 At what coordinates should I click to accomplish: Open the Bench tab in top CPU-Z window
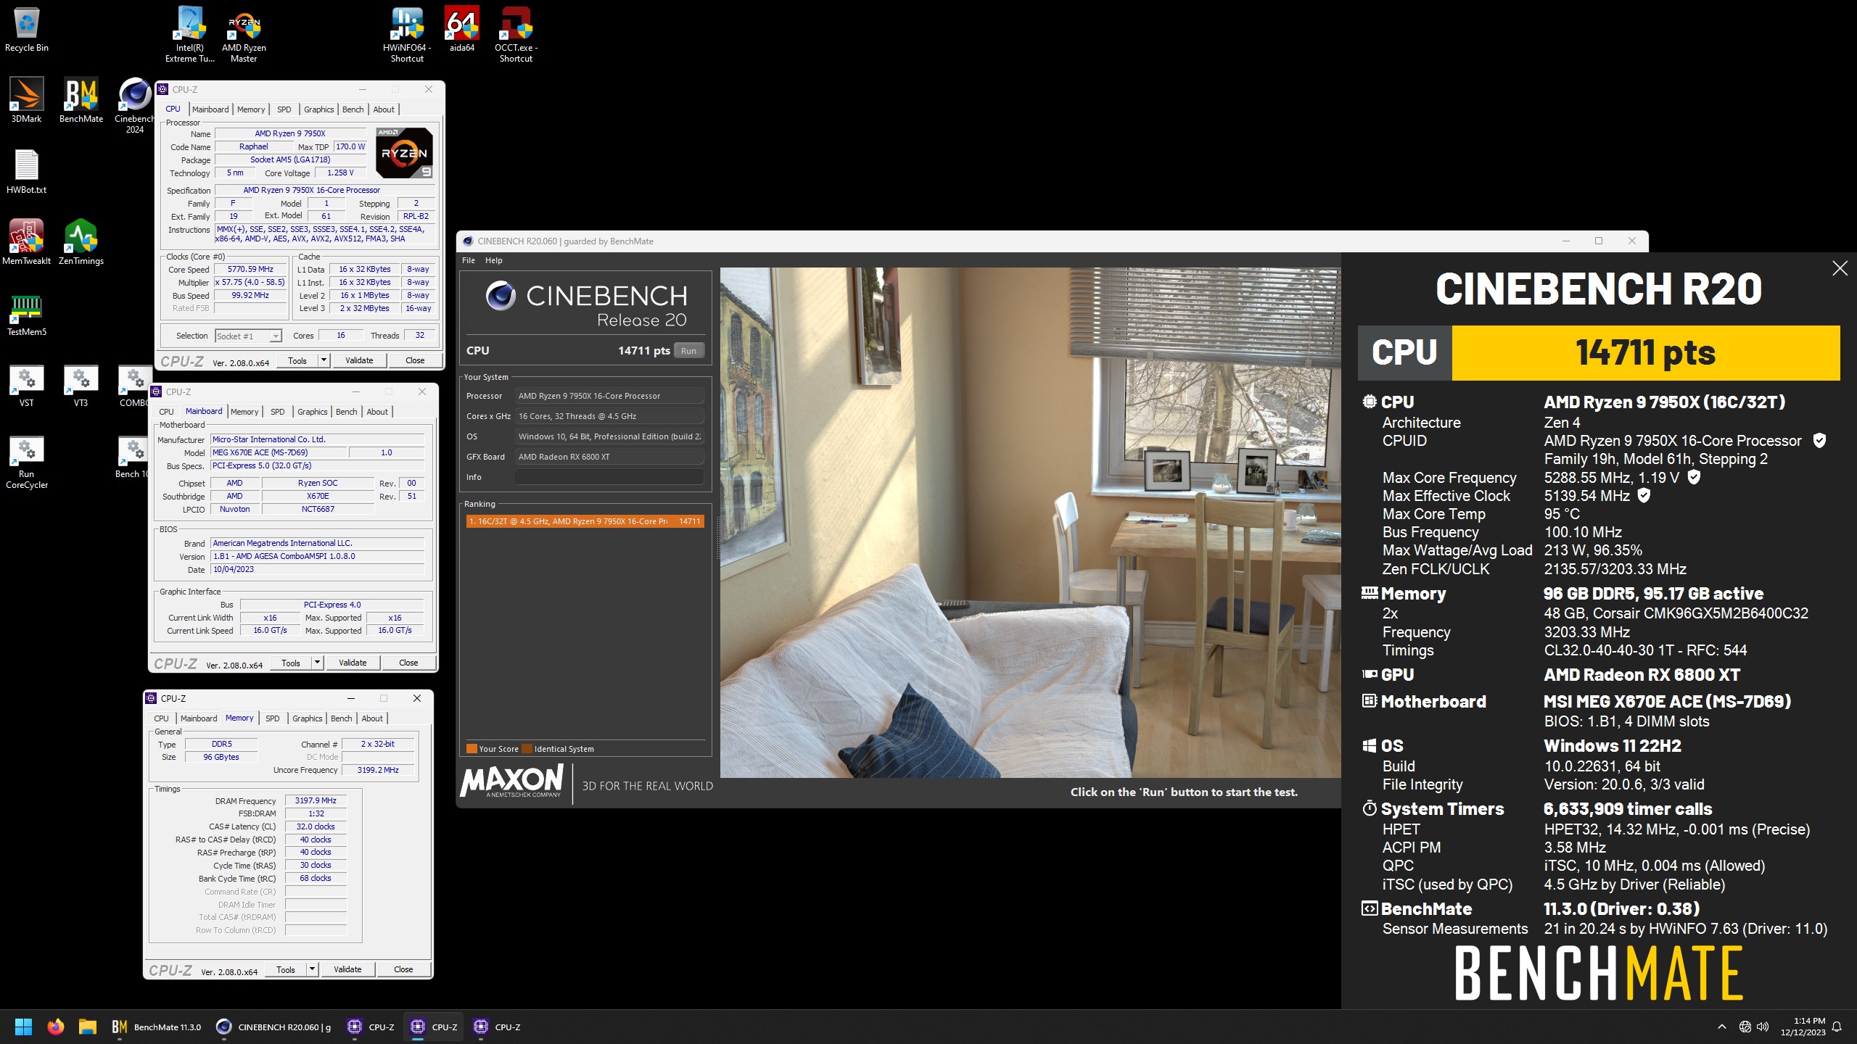pyautogui.click(x=353, y=109)
